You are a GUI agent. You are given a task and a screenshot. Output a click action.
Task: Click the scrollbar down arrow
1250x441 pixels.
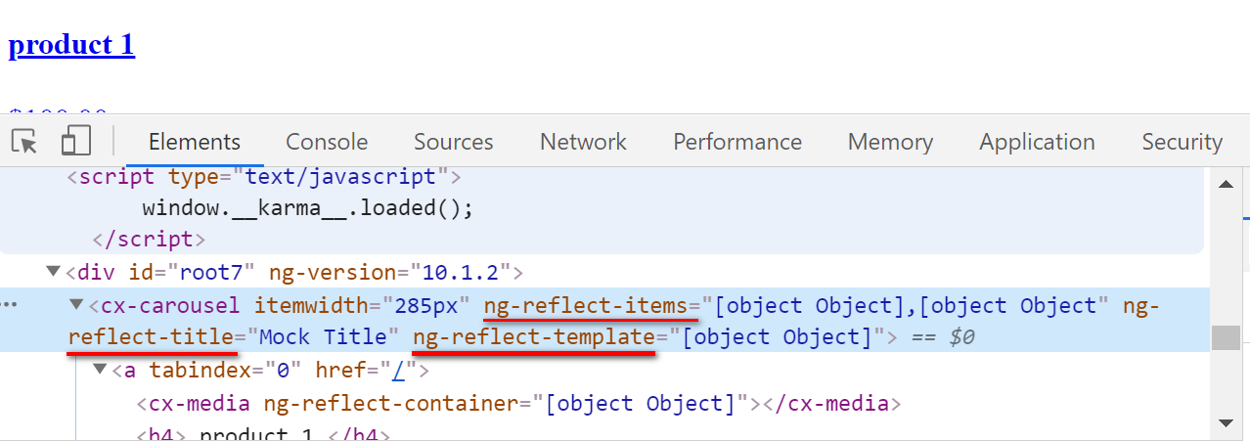tap(1225, 422)
